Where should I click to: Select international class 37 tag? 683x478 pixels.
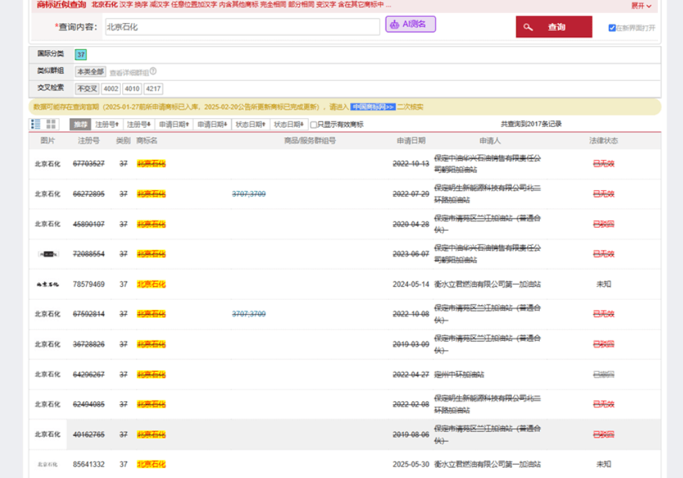click(80, 54)
